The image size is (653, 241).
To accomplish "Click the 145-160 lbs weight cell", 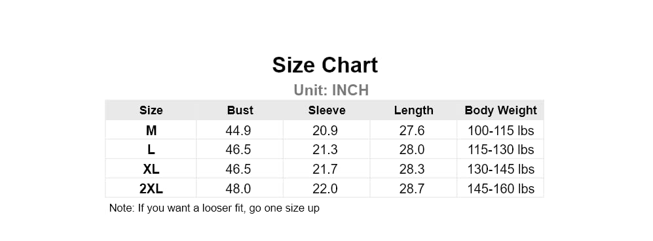I will click(500, 189).
